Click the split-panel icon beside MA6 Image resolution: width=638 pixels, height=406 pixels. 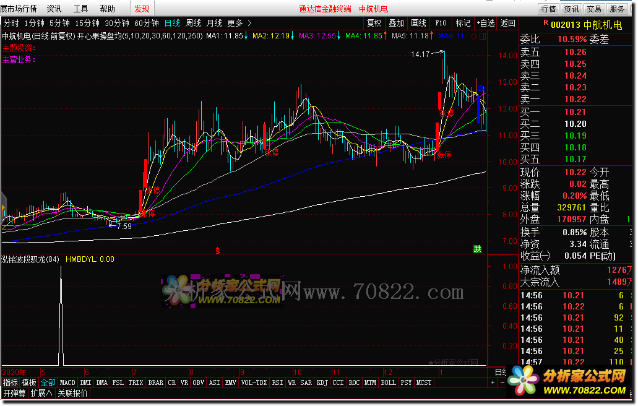pyautogui.click(x=483, y=37)
